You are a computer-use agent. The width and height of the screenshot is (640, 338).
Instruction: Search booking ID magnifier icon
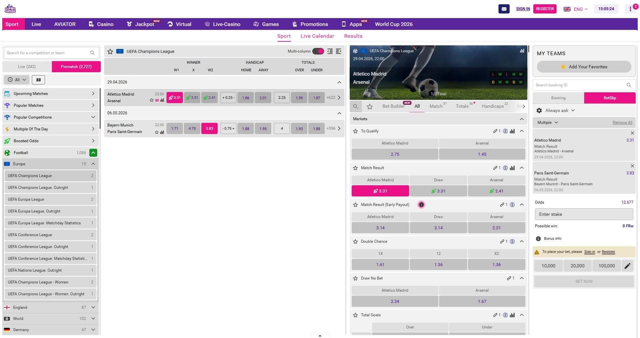[629, 85]
